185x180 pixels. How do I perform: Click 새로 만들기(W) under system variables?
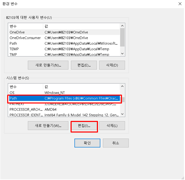(48, 126)
